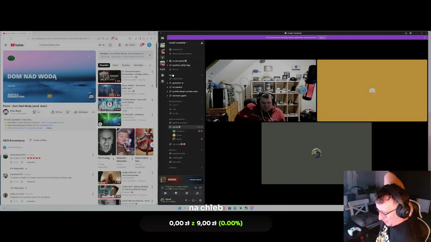
Task: Click the YouTube search input field
Action: point(67,45)
